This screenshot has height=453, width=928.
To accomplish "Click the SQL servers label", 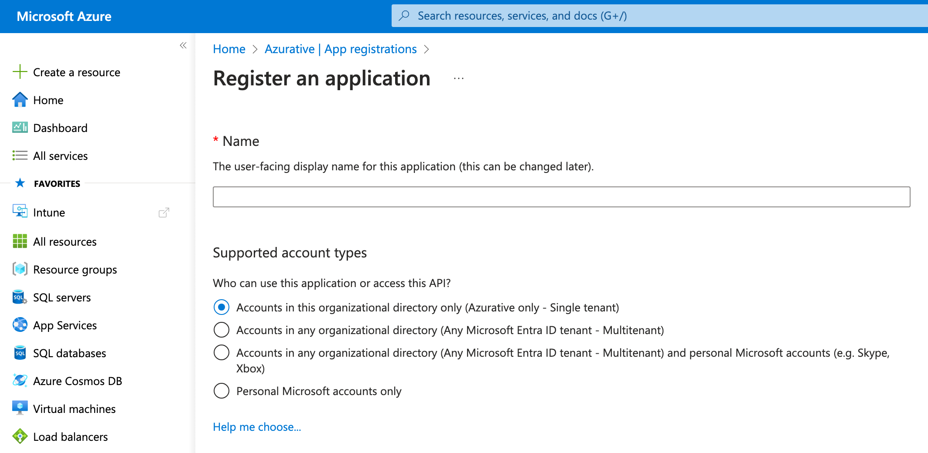I will click(62, 297).
